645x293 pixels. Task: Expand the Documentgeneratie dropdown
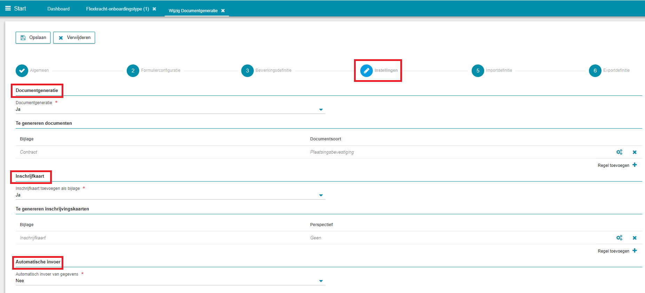[x=321, y=110]
